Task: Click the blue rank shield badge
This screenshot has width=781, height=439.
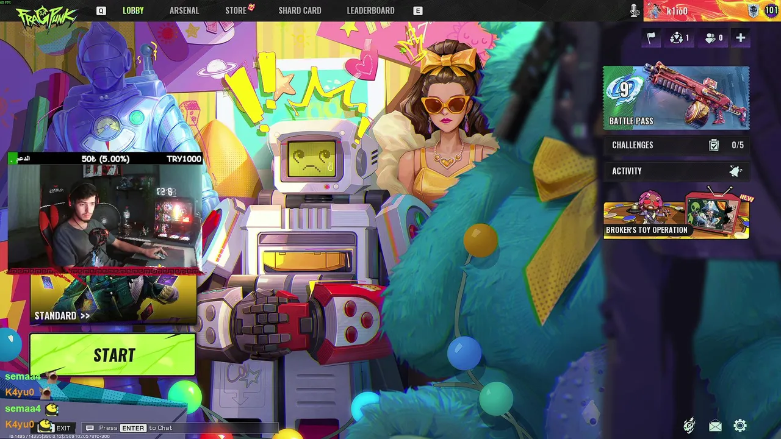Action: point(753,10)
